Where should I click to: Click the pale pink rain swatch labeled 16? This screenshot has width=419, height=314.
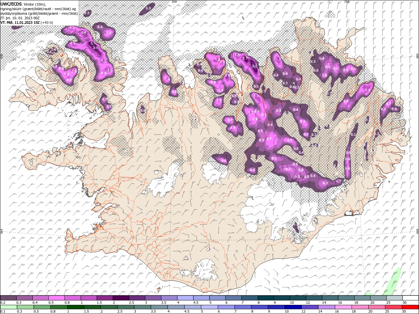tap(344, 307)
